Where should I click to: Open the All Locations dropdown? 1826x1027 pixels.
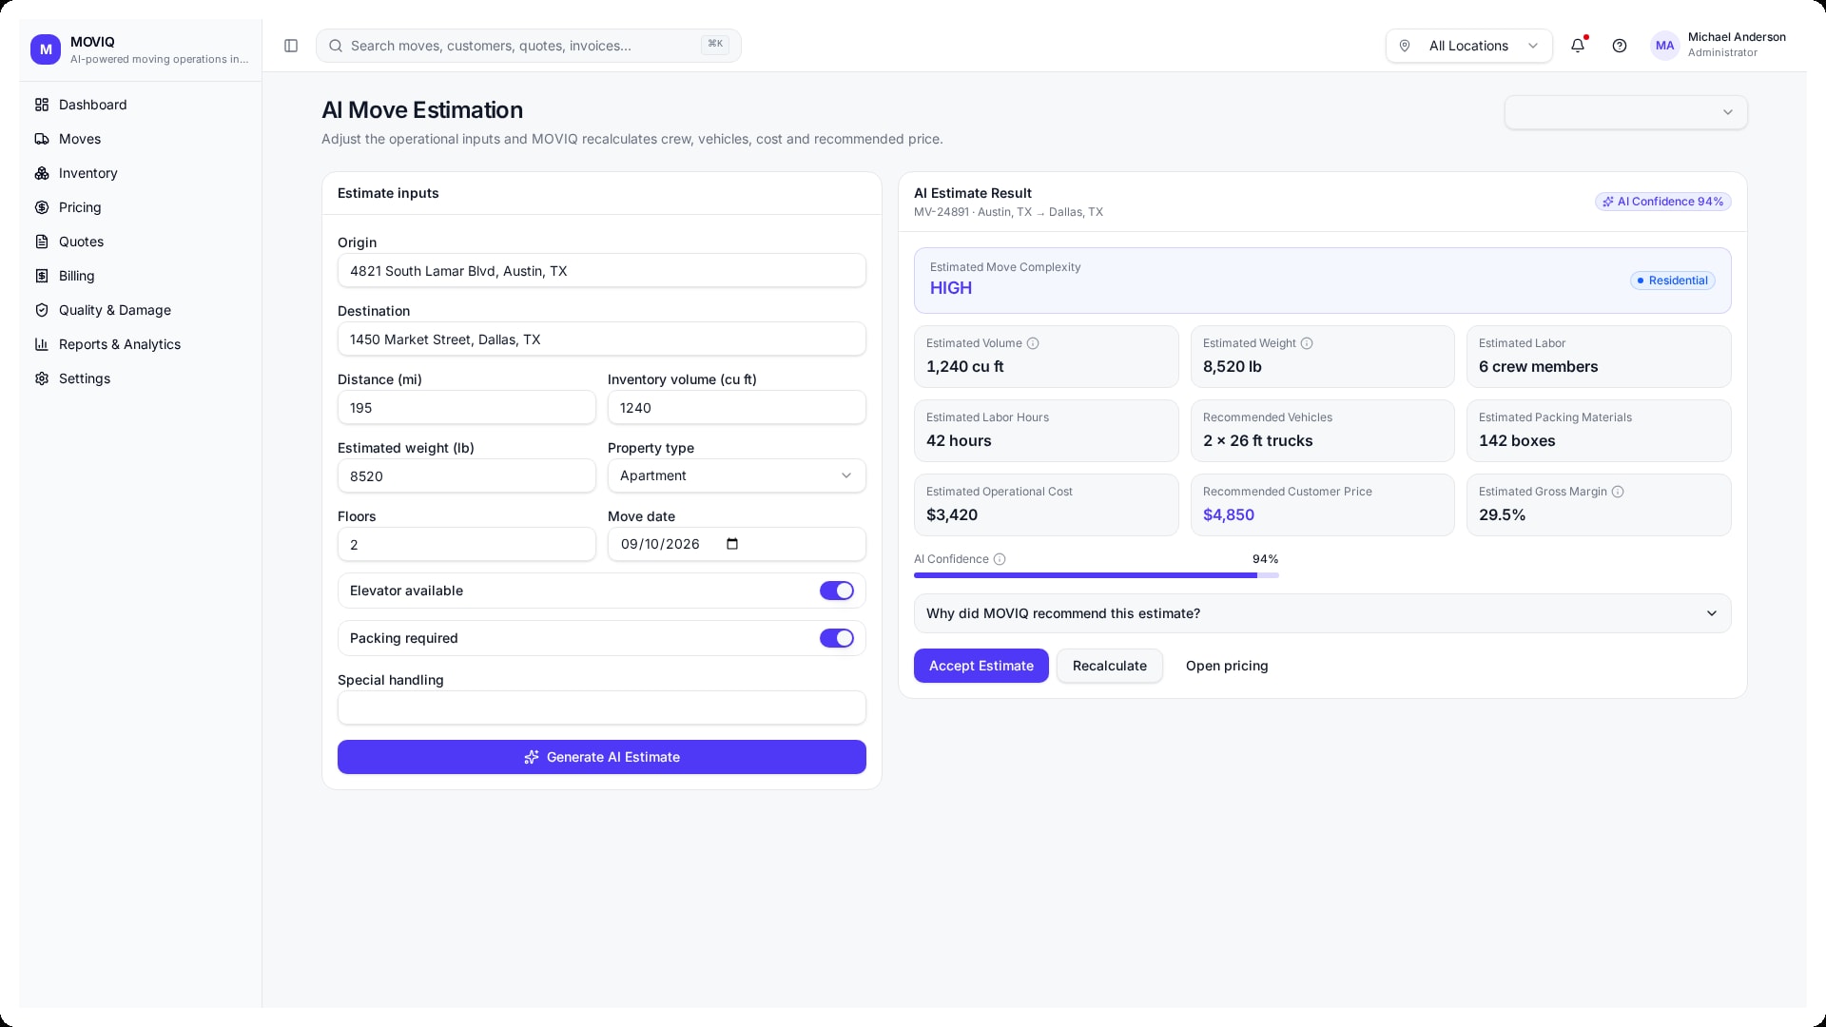(x=1469, y=46)
